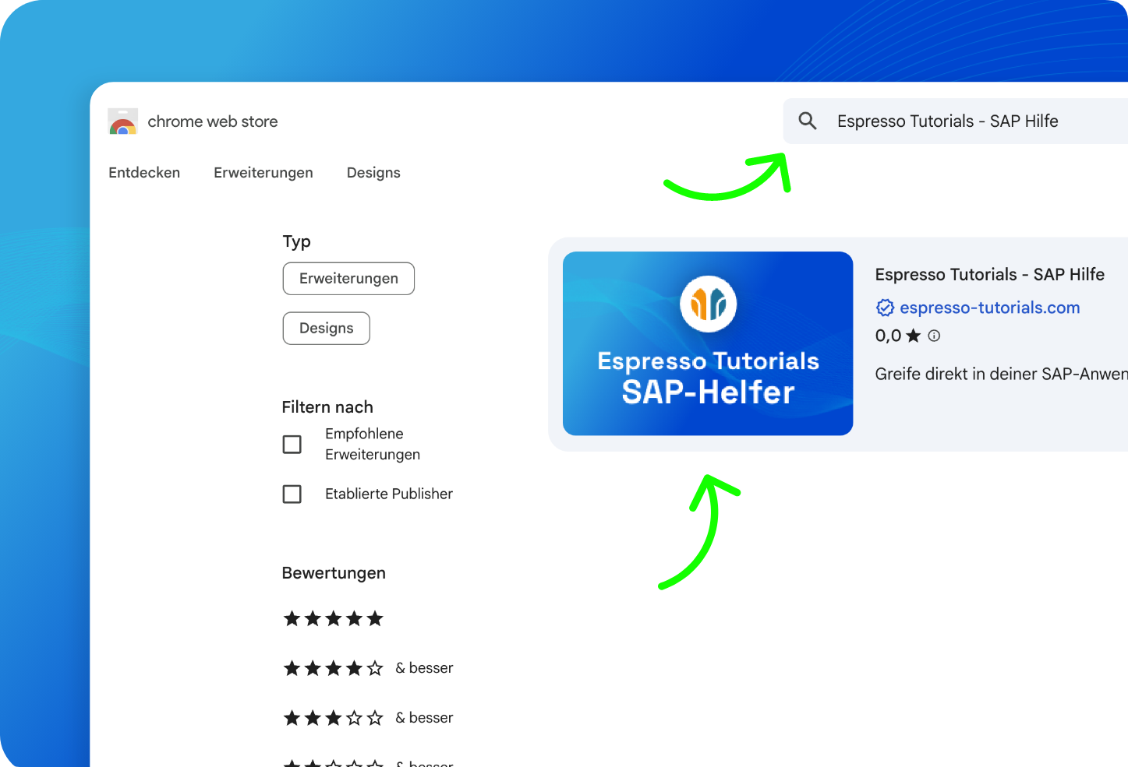This screenshot has width=1128, height=767.
Task: Click the Espresso Tutorials round logo
Action: click(x=708, y=304)
